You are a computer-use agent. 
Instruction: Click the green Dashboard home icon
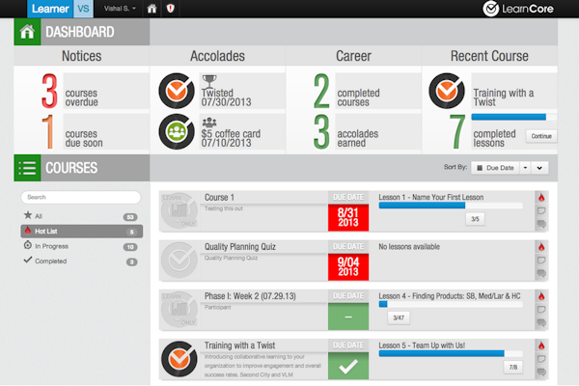tap(27, 33)
